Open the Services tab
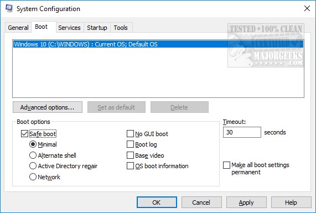Viewport: 316px width, 213px height. [x=69, y=28]
